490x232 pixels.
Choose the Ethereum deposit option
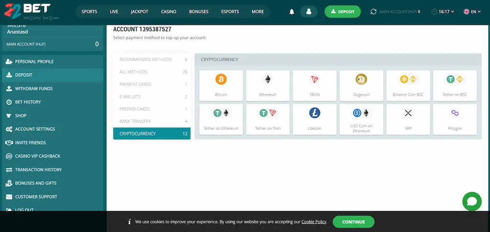click(x=267, y=80)
